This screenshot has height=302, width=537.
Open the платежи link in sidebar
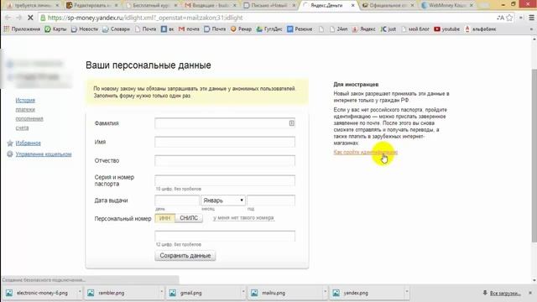[25, 110]
